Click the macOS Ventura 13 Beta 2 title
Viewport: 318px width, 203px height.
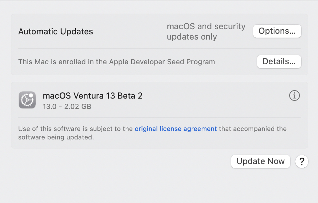tap(93, 96)
